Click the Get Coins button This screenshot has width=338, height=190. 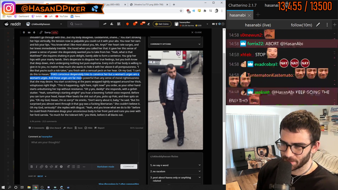[x=162, y=24]
